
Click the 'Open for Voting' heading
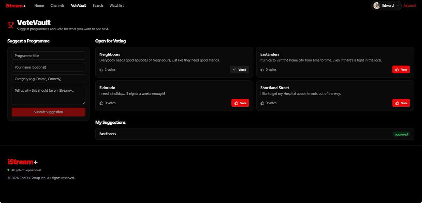pyautogui.click(x=110, y=41)
